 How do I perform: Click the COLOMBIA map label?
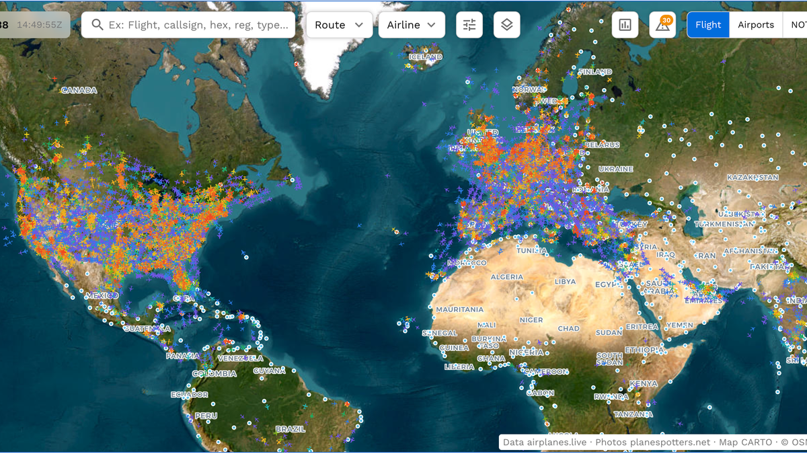point(215,373)
